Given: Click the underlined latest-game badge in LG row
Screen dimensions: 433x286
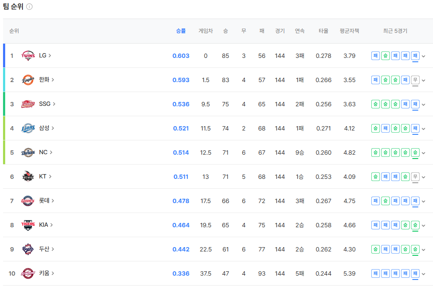Looking at the screenshot, I should (415, 56).
